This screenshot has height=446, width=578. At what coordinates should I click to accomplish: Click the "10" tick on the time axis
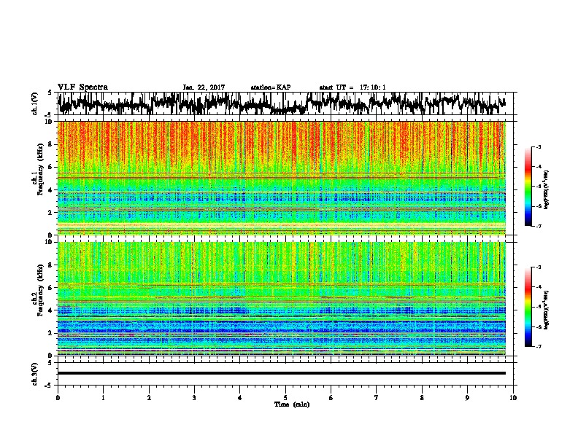click(513, 398)
